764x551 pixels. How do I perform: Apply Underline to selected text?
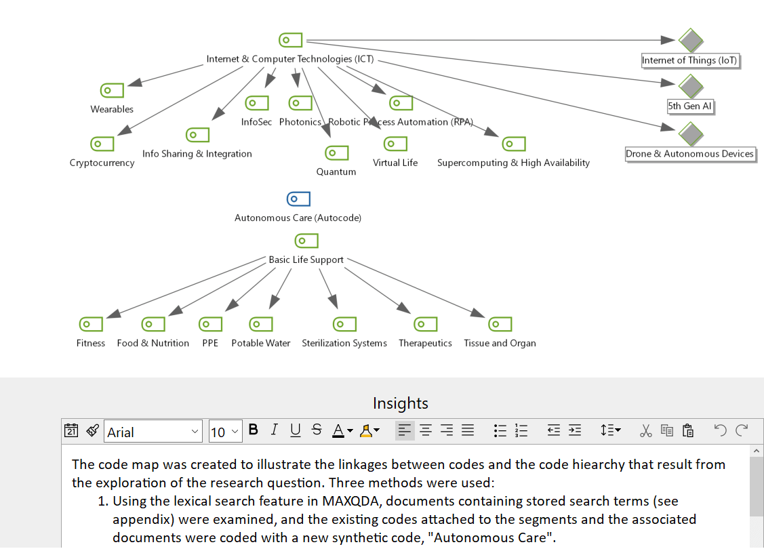(296, 430)
